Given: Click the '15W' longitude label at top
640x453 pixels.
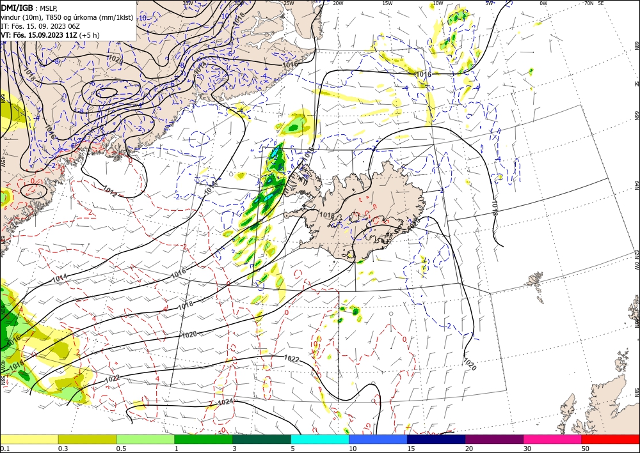Looking at the screenshot, I should click(x=388, y=3).
